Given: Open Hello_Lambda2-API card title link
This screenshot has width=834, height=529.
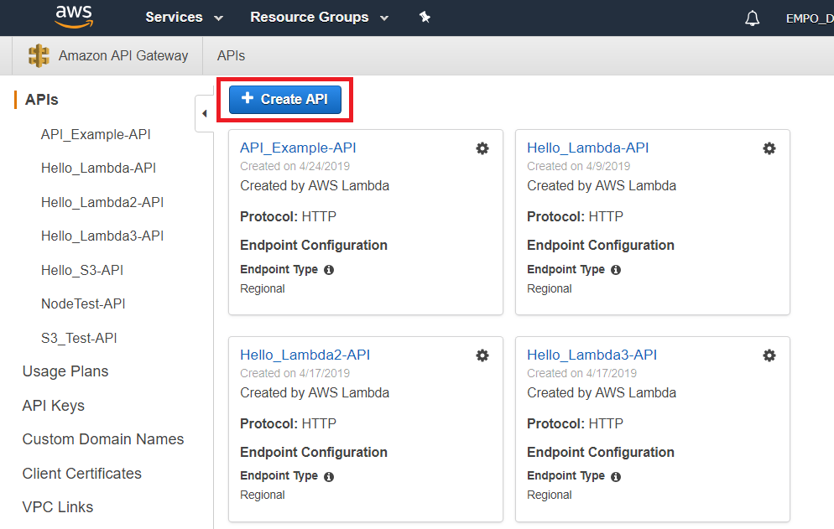Looking at the screenshot, I should click(x=305, y=355).
